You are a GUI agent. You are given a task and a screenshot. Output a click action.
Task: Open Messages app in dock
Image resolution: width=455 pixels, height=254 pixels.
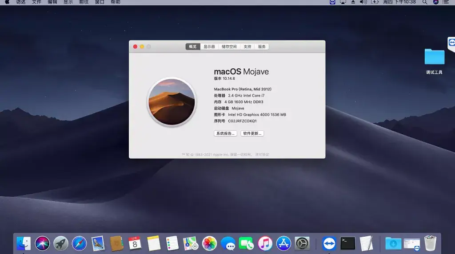[x=228, y=243]
